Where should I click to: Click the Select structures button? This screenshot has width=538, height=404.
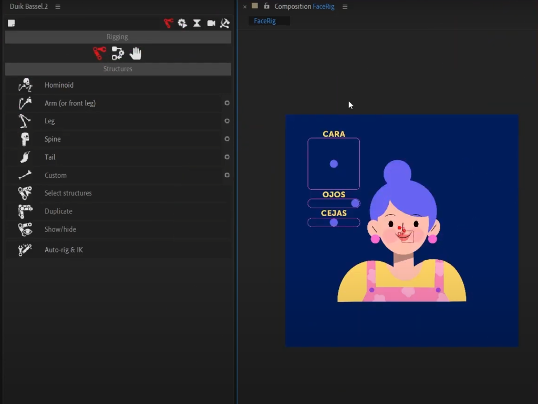67,193
